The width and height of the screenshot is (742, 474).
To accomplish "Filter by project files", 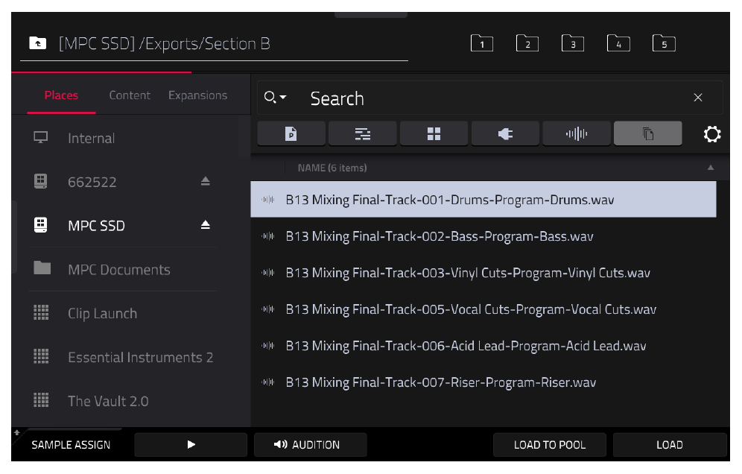I will (291, 133).
